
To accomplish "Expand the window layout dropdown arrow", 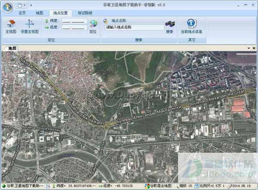I will [x=25, y=5].
